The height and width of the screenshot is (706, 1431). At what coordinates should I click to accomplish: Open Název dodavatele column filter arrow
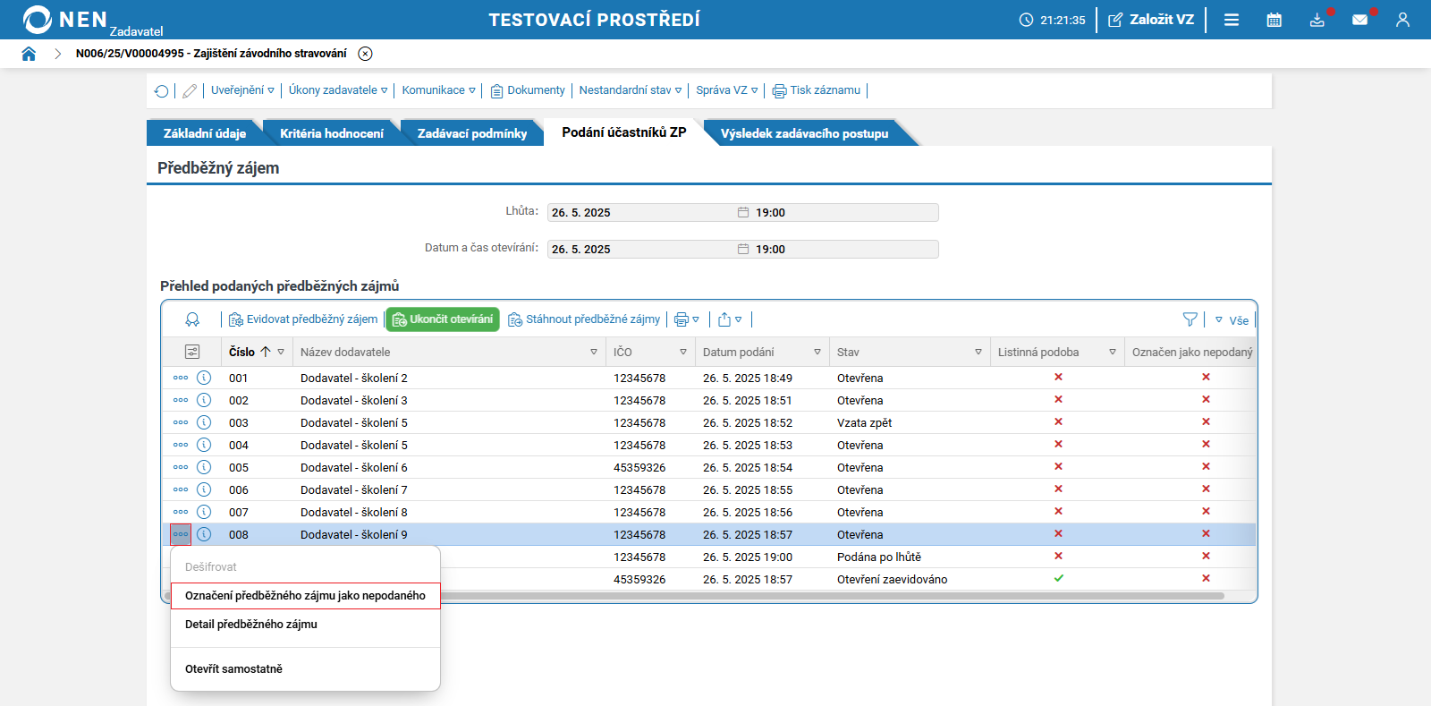point(594,353)
